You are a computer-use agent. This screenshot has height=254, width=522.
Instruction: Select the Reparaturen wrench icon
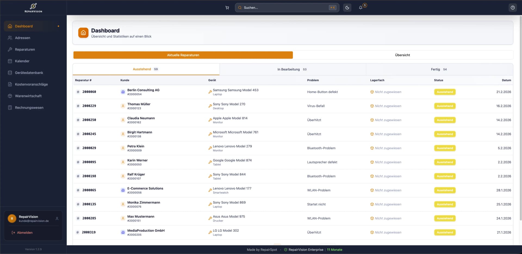click(10, 49)
